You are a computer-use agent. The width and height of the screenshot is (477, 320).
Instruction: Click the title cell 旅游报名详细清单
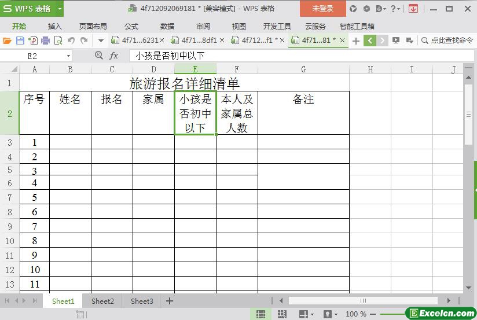point(185,83)
